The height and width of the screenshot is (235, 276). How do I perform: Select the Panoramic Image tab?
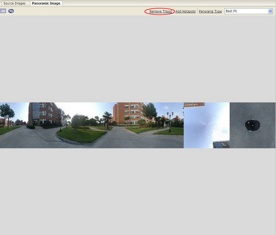coord(46,3)
